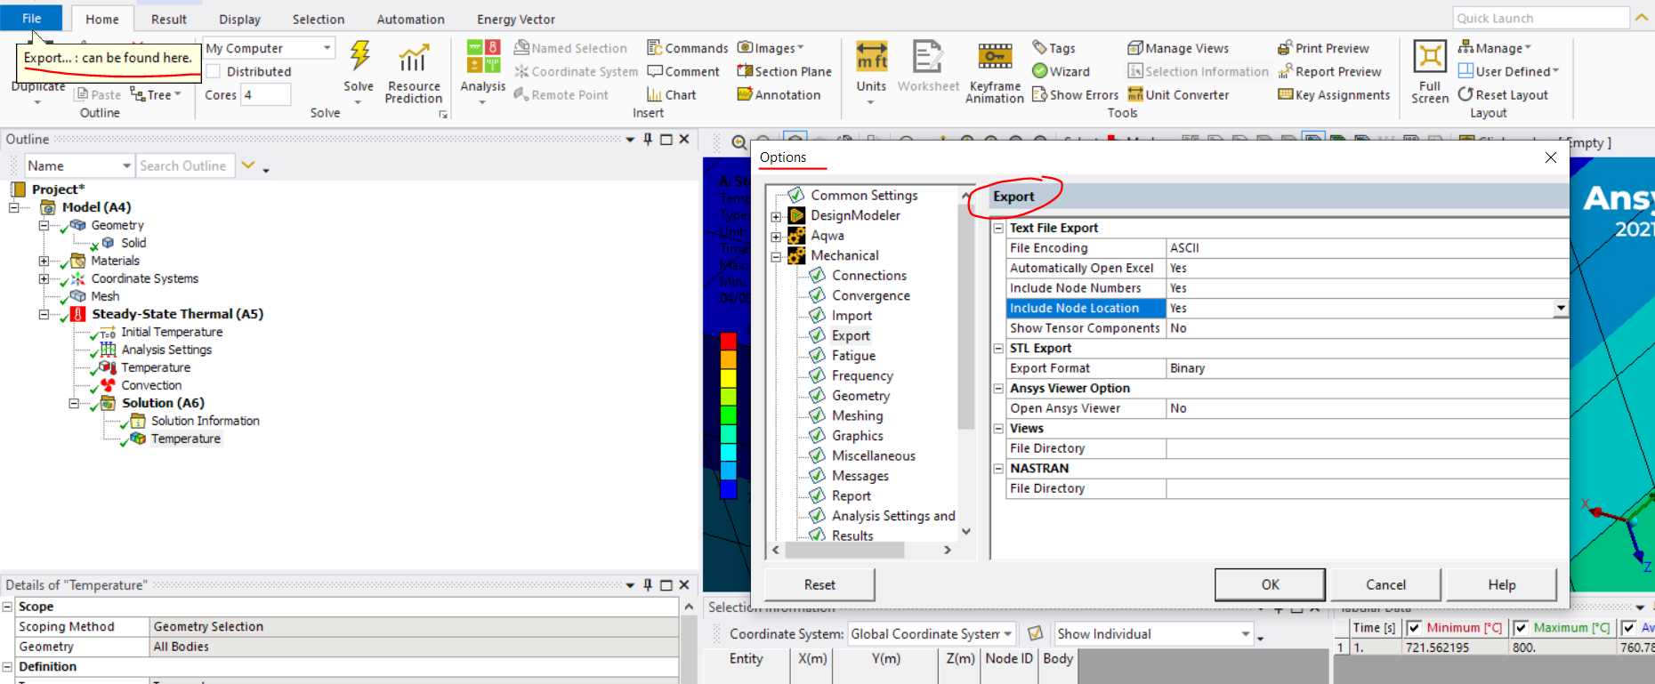The width and height of the screenshot is (1655, 684).
Task: Open Manage Views
Action: pos(1178,48)
